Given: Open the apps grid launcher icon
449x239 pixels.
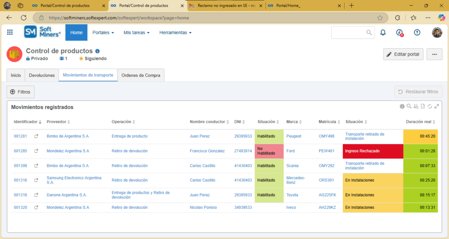Looking at the screenshot, I should click(10, 32).
